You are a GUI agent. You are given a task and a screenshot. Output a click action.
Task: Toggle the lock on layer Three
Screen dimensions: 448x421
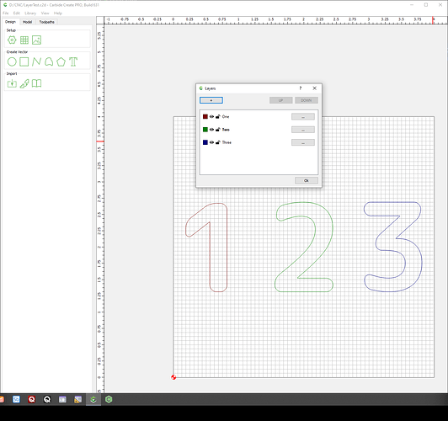tap(218, 142)
